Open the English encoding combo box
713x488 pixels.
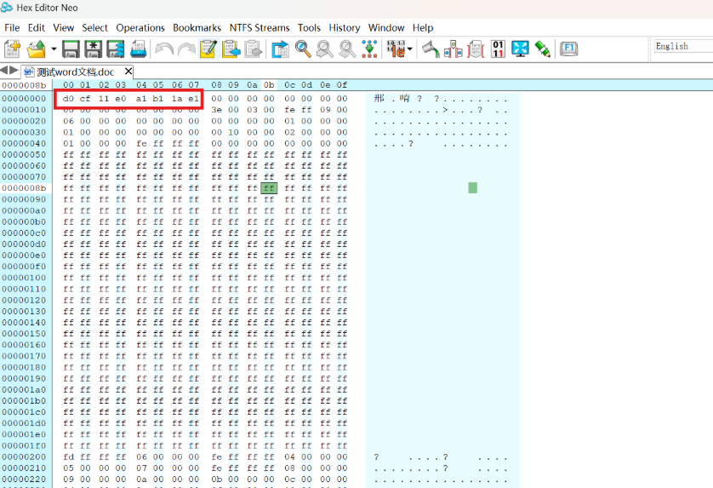coord(682,46)
